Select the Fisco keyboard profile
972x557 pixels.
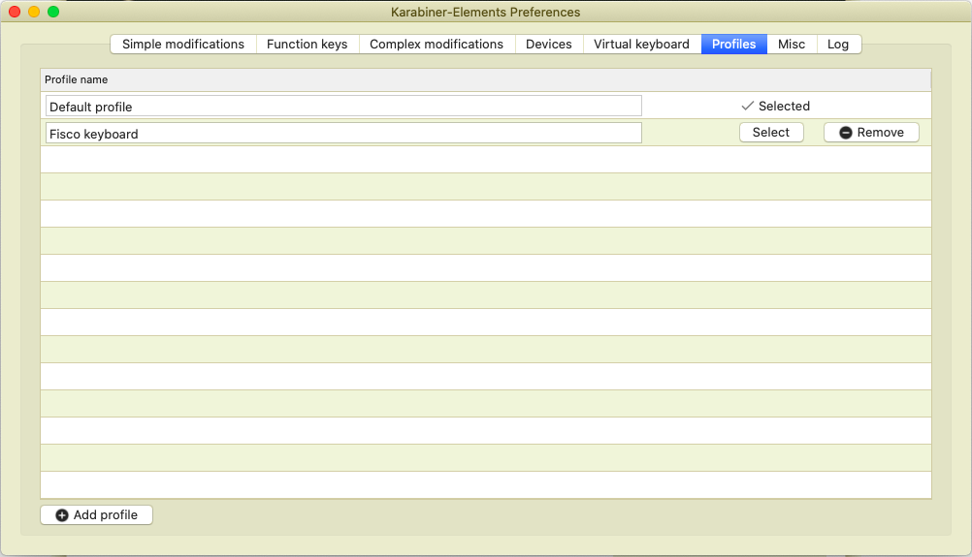tap(771, 133)
